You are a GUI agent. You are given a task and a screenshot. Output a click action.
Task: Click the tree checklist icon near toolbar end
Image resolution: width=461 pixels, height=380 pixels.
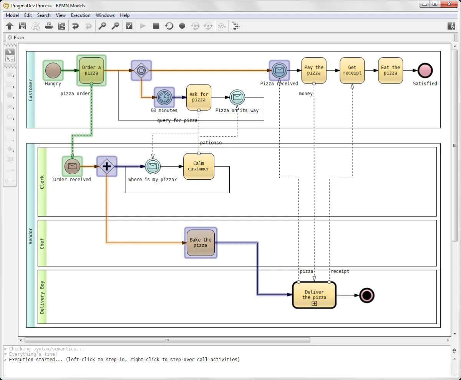point(235,26)
